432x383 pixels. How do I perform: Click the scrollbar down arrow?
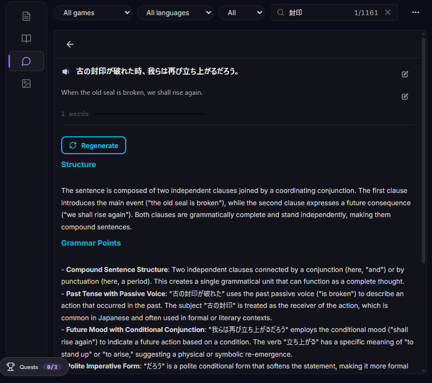424,371
